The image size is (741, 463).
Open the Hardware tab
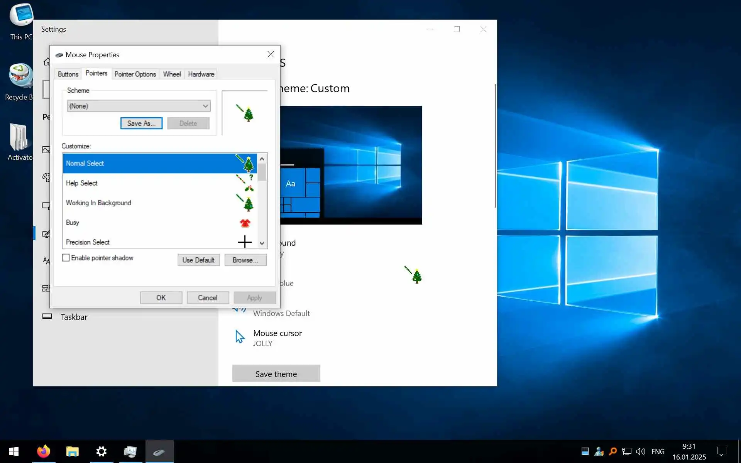(201, 74)
